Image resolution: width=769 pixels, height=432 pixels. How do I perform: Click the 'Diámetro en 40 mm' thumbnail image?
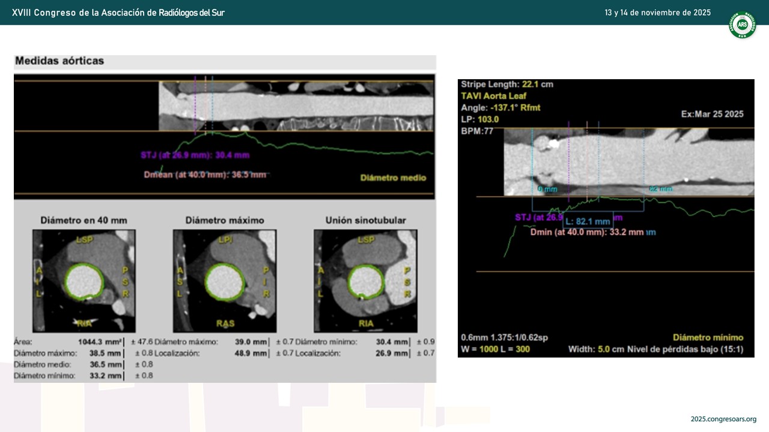click(x=84, y=281)
